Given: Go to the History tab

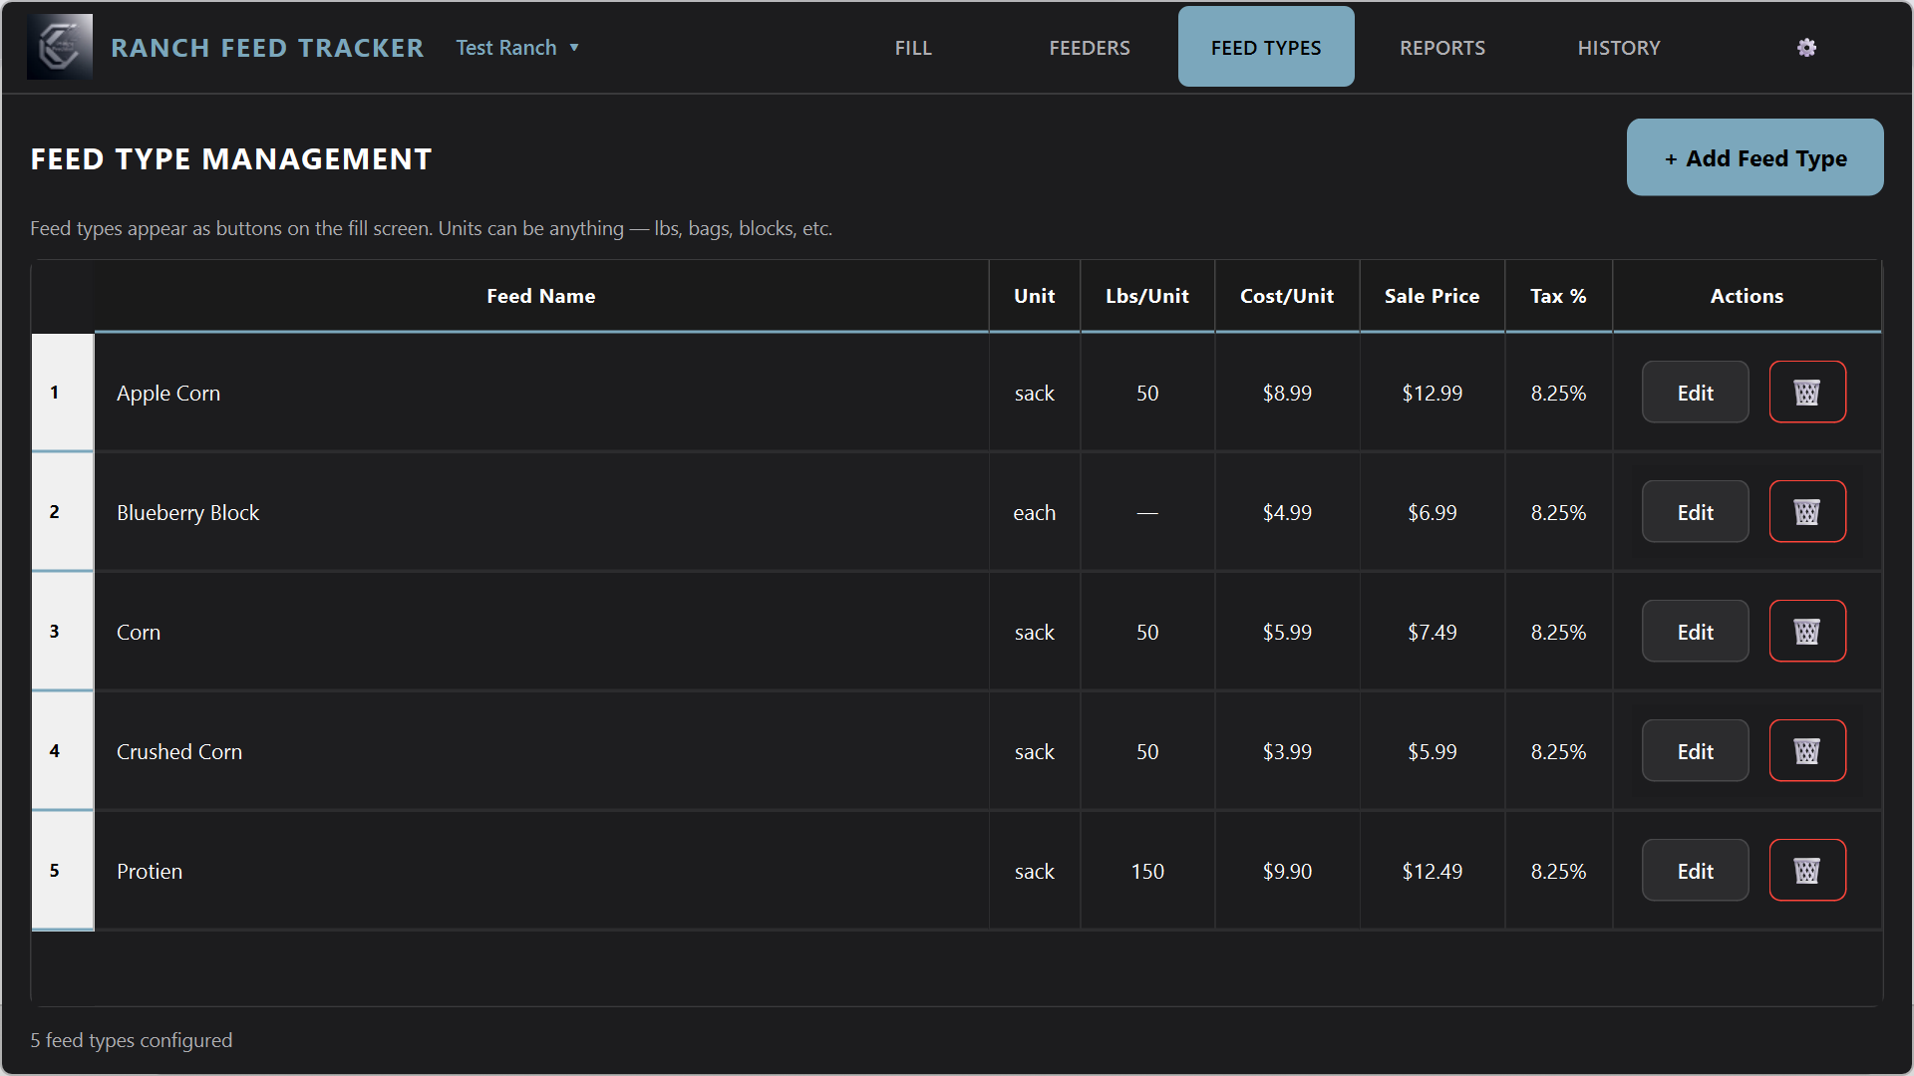Looking at the screenshot, I should coord(1619,48).
